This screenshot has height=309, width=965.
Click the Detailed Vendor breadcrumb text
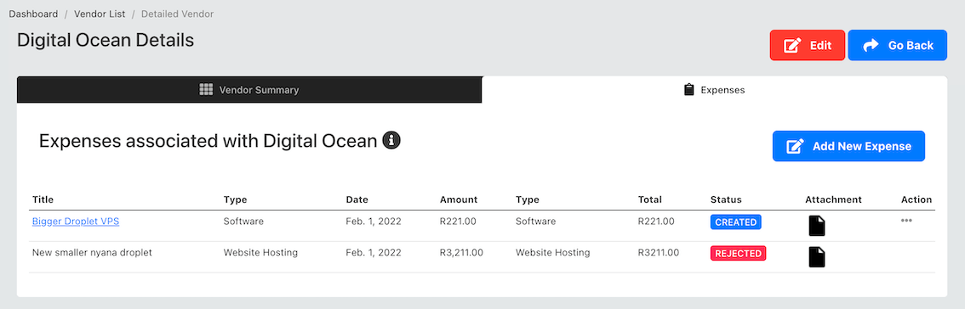177,14
